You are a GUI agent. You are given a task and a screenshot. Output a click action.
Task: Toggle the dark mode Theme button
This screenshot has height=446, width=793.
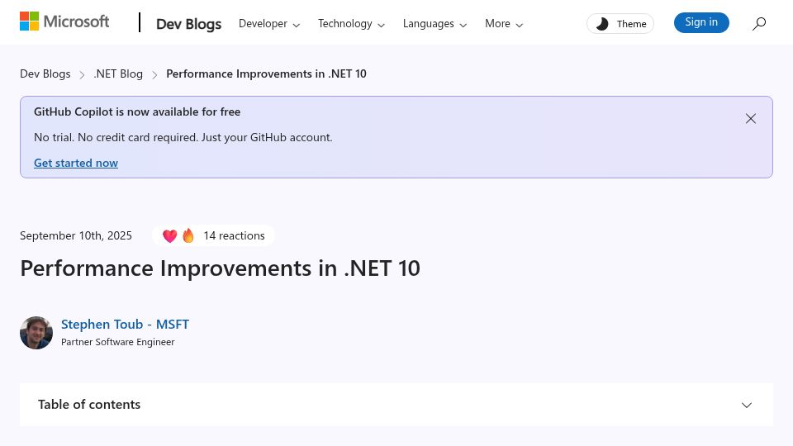(620, 24)
